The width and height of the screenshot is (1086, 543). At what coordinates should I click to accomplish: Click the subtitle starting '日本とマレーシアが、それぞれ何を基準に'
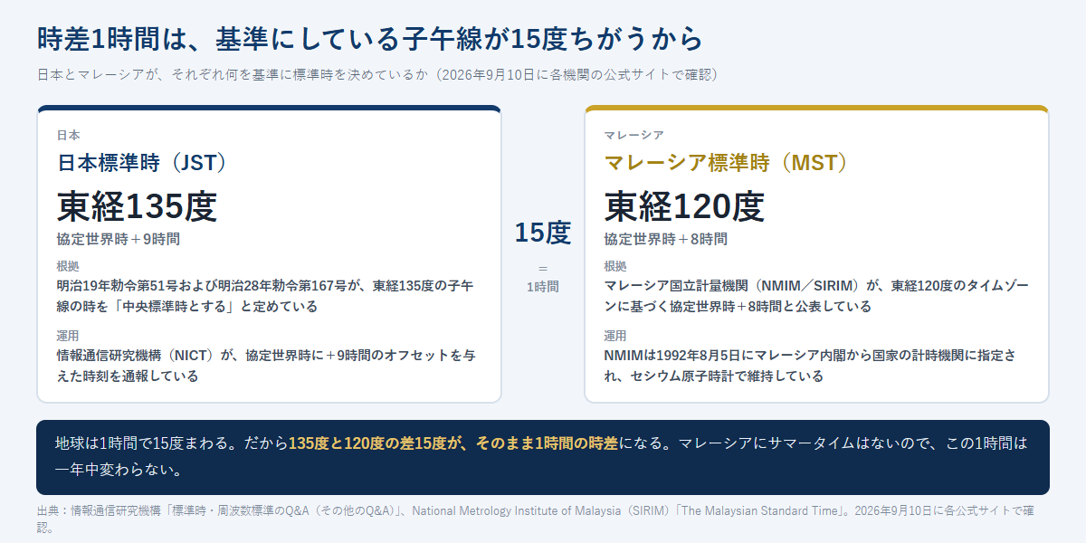coord(377,75)
